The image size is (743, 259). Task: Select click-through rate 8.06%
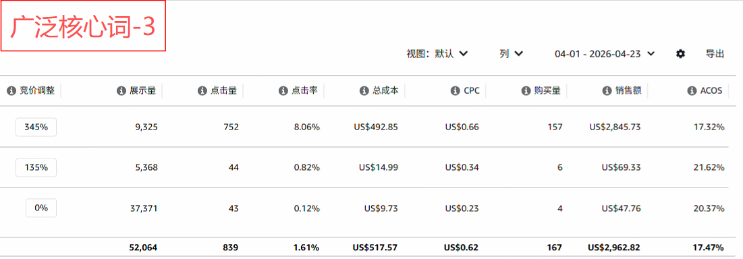[306, 127]
